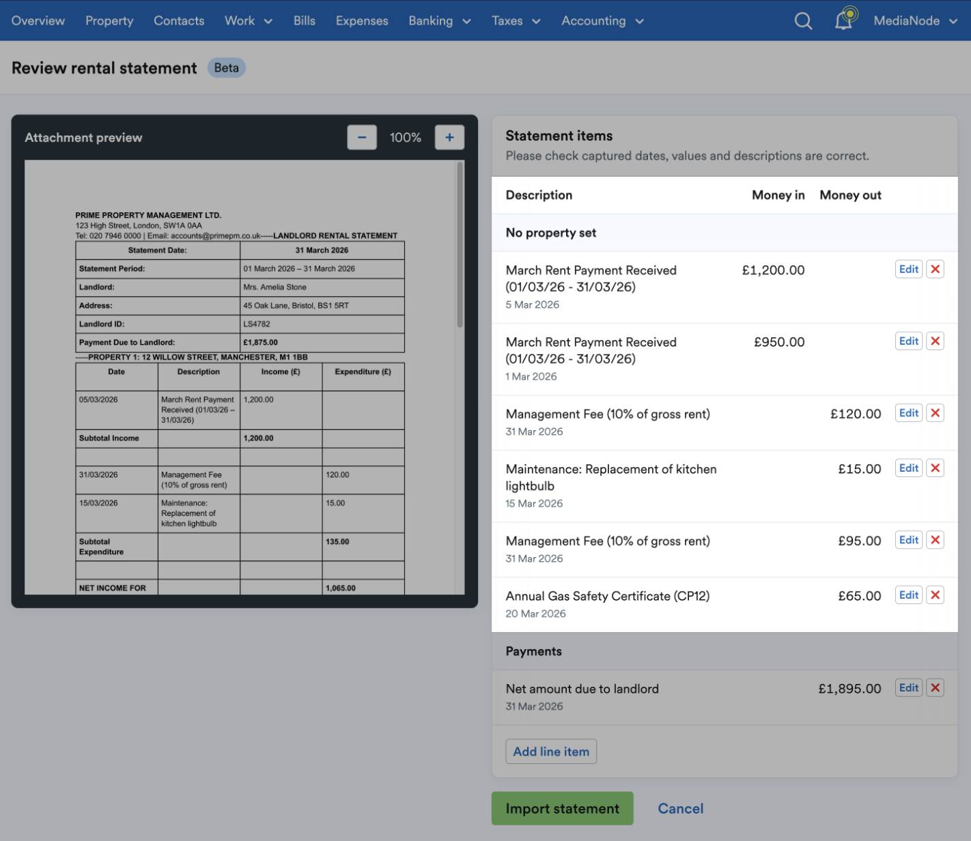Zoom in attachment preview with plus button

pos(449,137)
